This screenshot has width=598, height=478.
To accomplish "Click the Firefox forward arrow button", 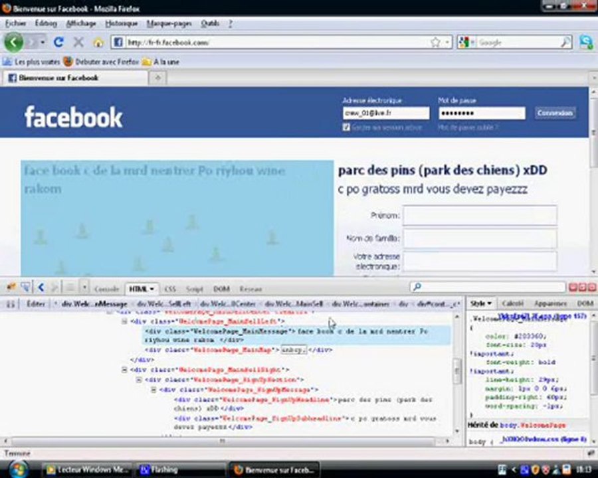I will pos(33,42).
